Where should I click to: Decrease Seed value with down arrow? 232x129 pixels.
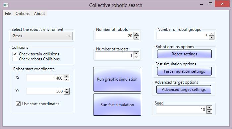tap(209, 112)
